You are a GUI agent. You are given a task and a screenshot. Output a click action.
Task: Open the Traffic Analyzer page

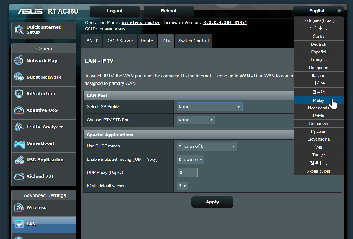click(44, 127)
